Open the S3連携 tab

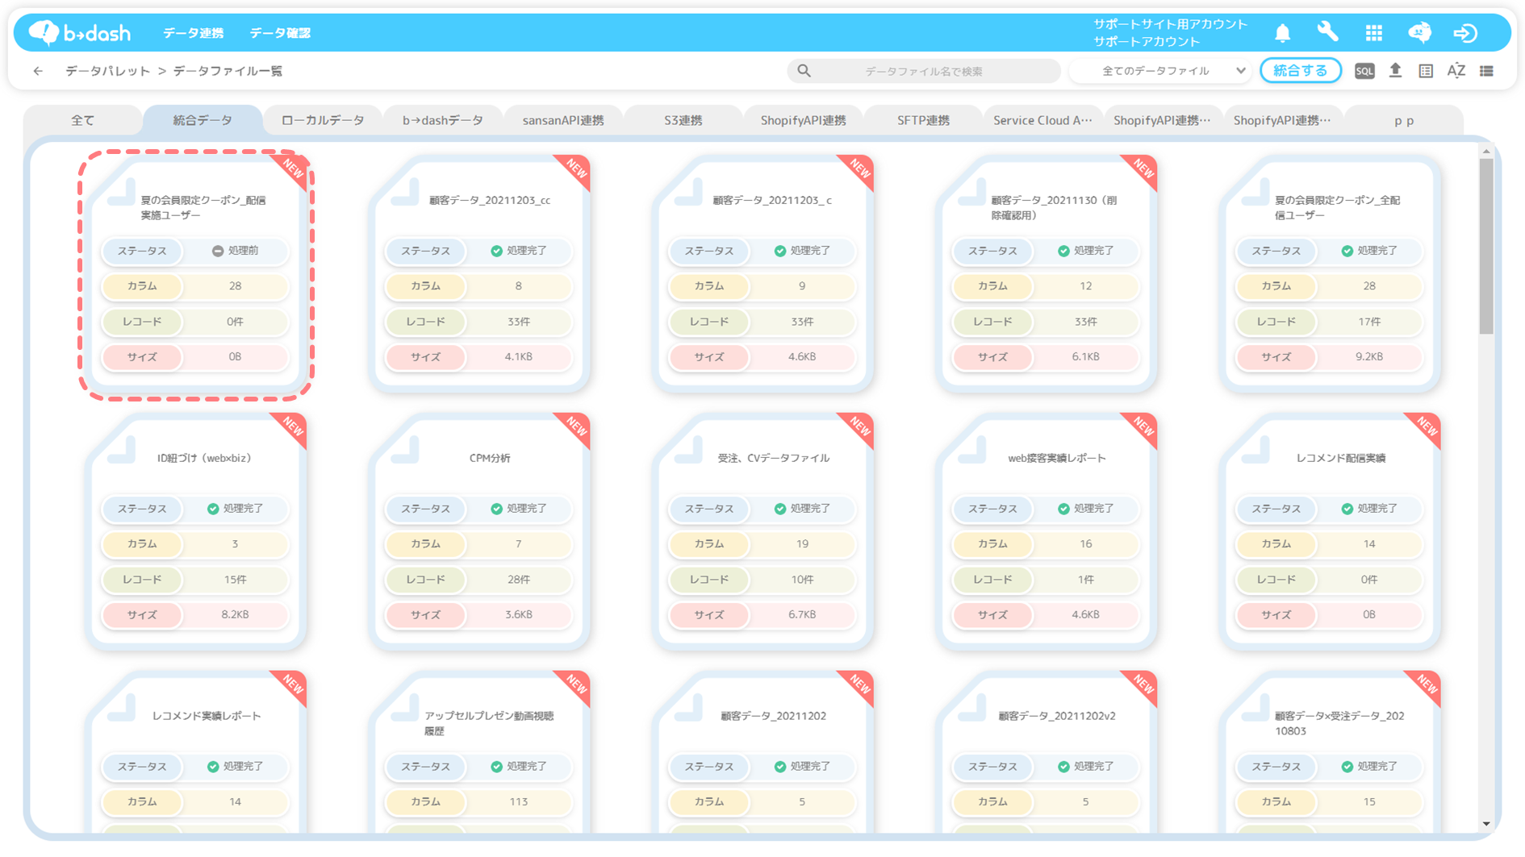click(683, 120)
